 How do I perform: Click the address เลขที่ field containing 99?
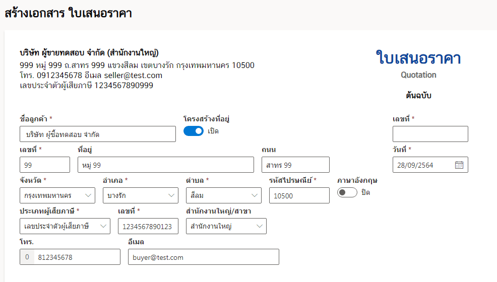coord(45,165)
